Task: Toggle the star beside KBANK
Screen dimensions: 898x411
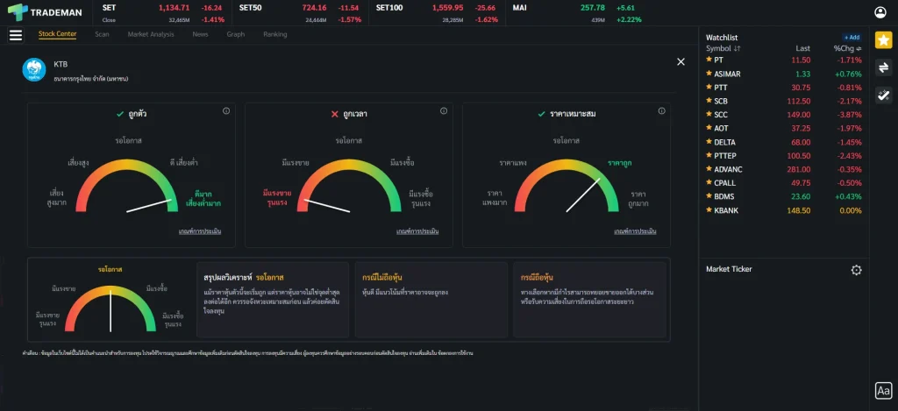Action: click(709, 210)
